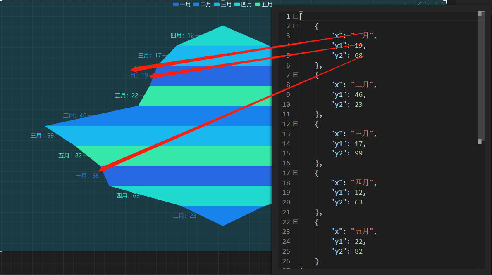The height and width of the screenshot is (275, 492).
Task: Collapse the object fold at line 22
Action: tap(296, 222)
